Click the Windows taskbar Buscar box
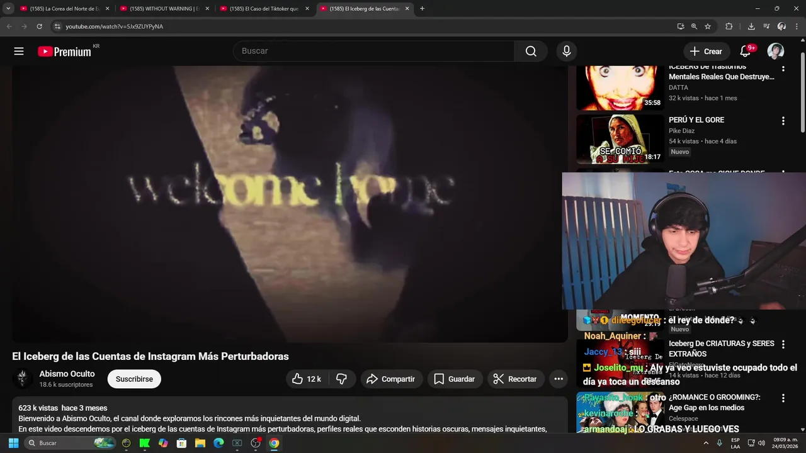Image resolution: width=806 pixels, height=453 pixels. [71, 443]
